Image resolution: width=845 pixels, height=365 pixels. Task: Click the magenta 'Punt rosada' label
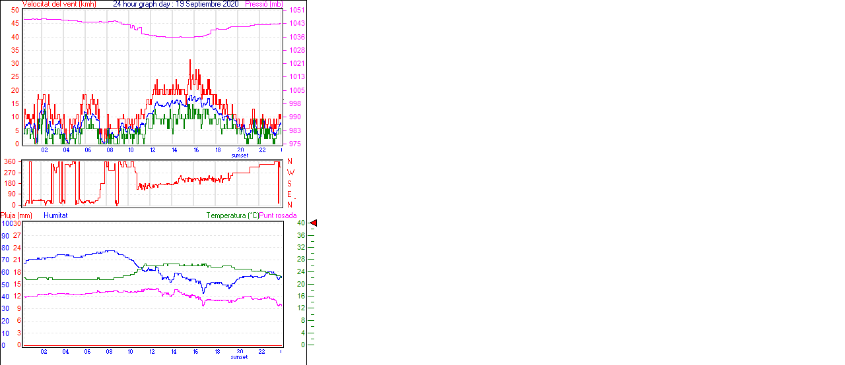tap(278, 215)
